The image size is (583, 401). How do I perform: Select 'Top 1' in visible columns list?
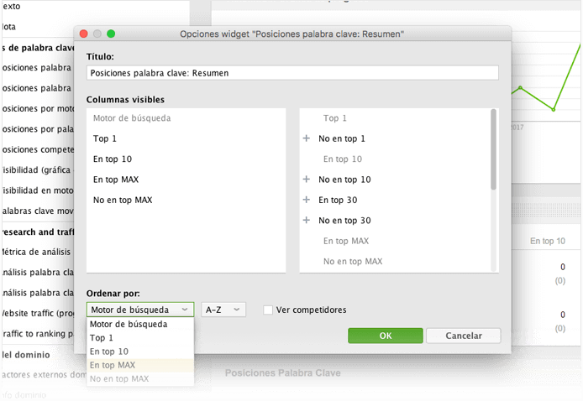105,138
